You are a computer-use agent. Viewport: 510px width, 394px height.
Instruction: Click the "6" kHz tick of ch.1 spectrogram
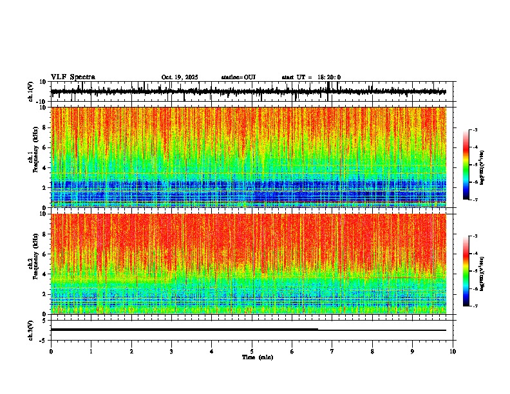click(x=44, y=147)
